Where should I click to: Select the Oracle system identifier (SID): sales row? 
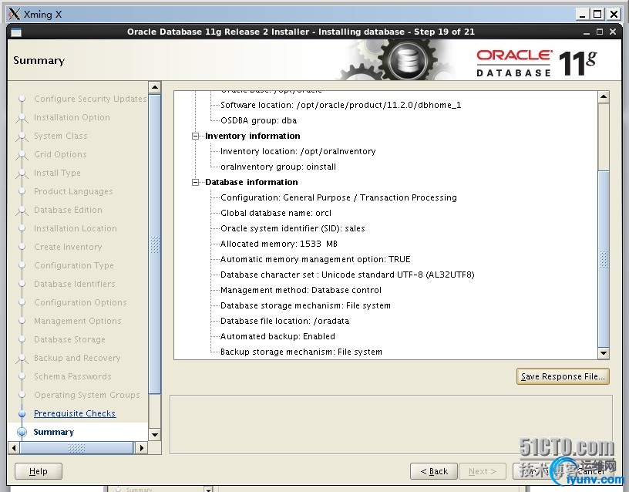click(x=292, y=228)
